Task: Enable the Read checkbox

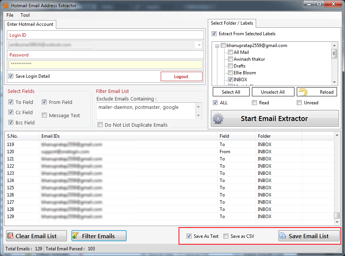Action: click(254, 102)
